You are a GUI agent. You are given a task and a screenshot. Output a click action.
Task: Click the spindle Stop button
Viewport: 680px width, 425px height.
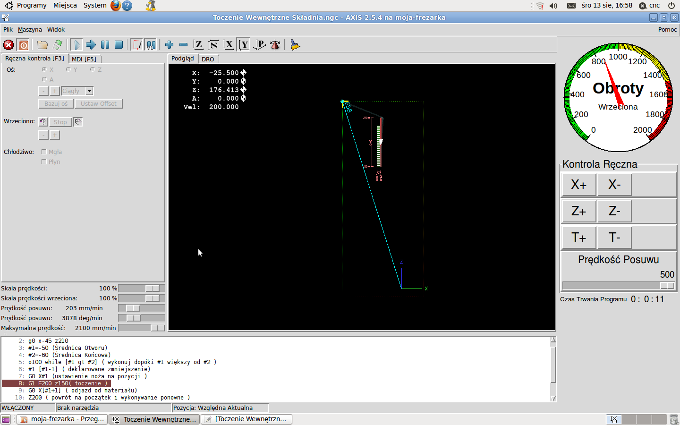tap(60, 122)
